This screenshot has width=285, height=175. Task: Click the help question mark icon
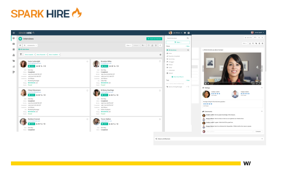pyautogui.click(x=189, y=33)
